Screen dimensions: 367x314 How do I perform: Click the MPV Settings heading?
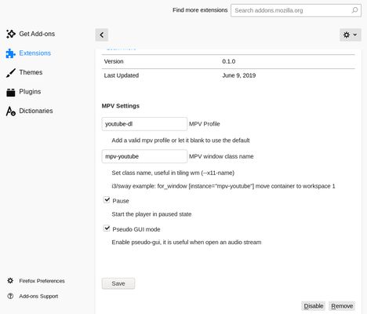(121, 106)
